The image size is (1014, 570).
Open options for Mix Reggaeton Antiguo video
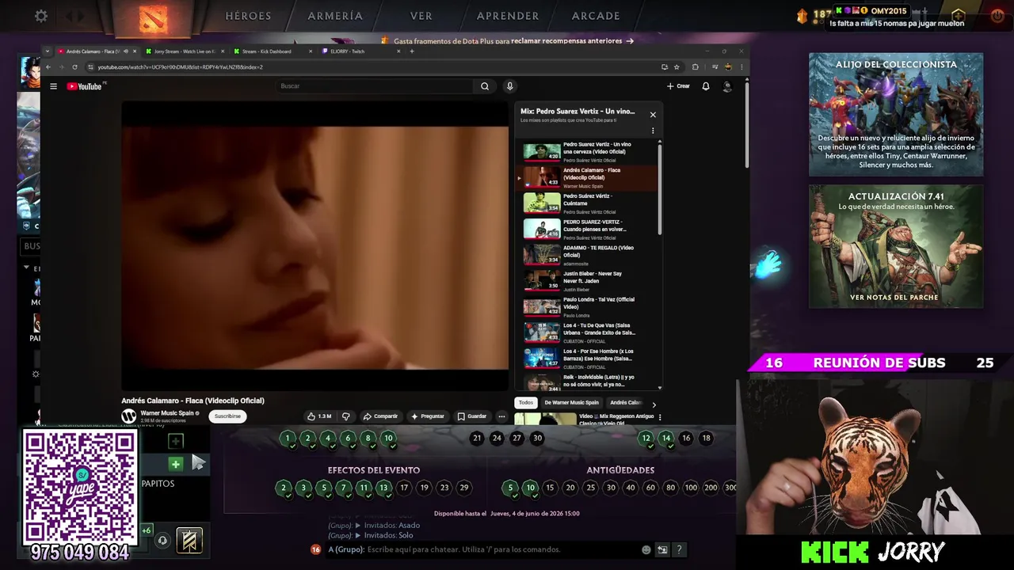point(660,417)
